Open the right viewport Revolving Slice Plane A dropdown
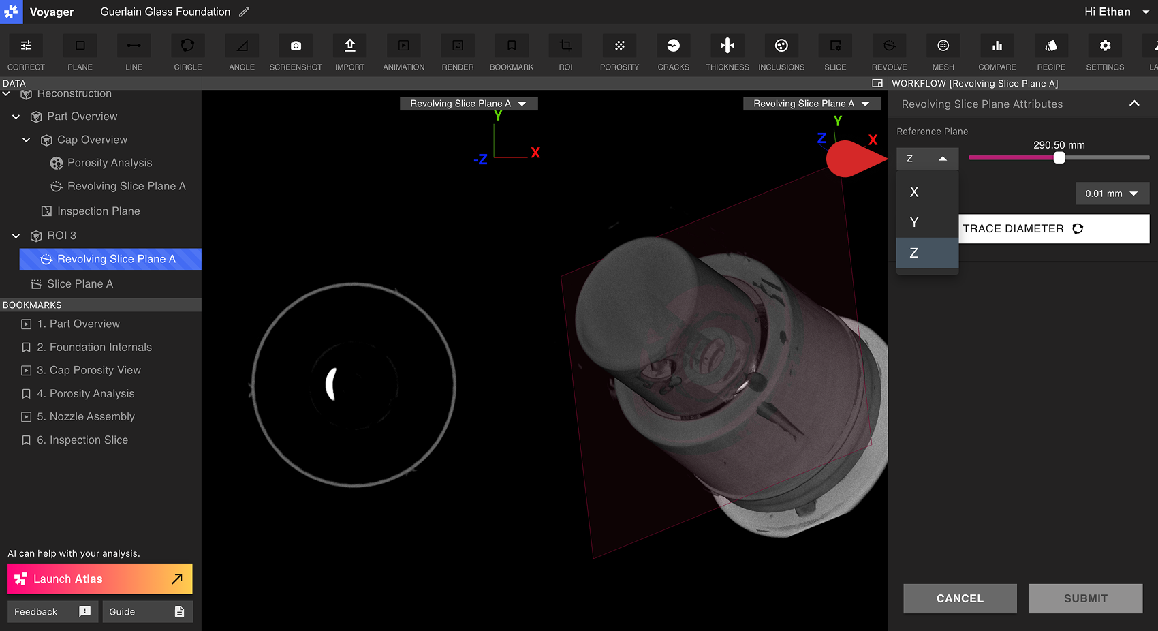Image resolution: width=1158 pixels, height=631 pixels. [x=812, y=104]
